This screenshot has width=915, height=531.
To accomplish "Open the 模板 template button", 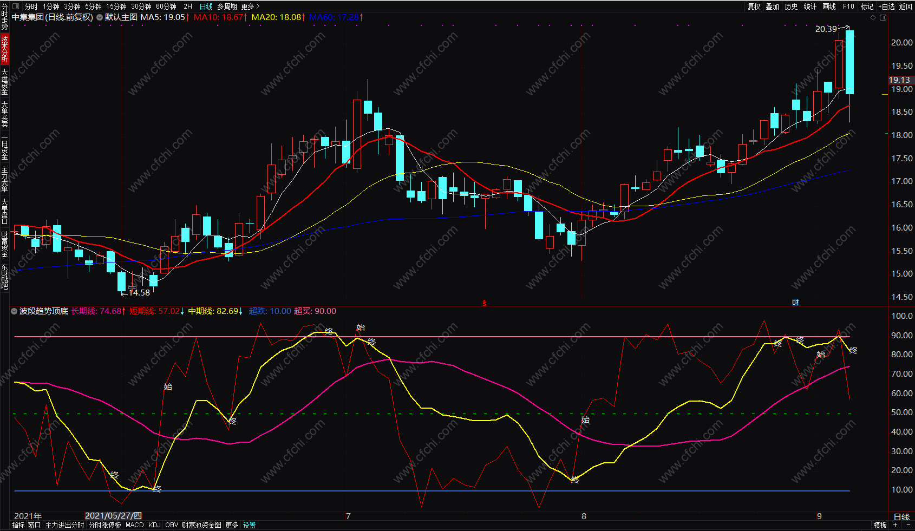I will 880,525.
